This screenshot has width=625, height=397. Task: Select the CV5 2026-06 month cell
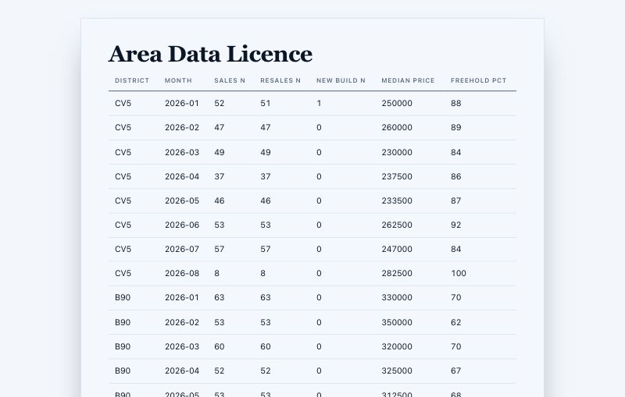point(182,225)
